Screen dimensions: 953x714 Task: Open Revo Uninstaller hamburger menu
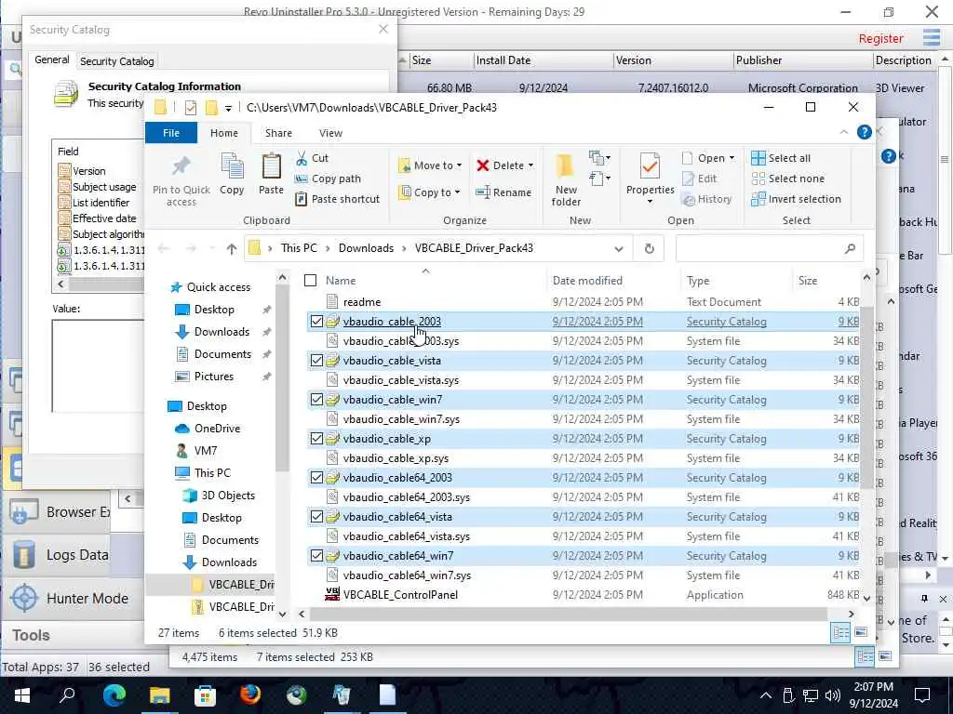click(x=931, y=37)
